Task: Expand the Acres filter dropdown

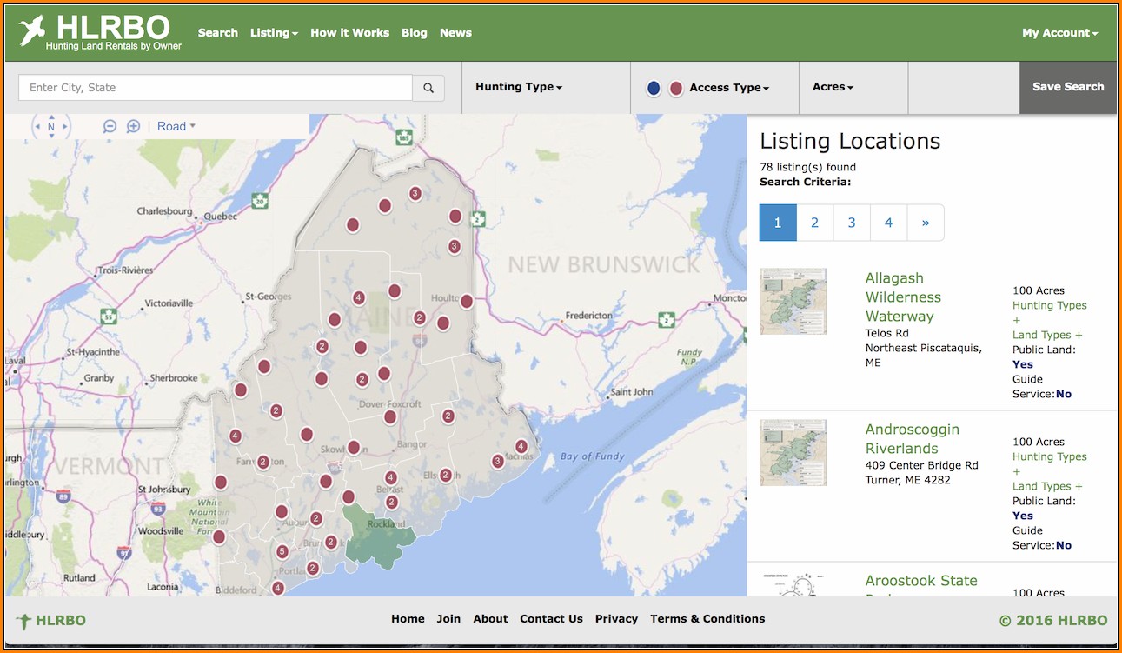Action: click(833, 87)
